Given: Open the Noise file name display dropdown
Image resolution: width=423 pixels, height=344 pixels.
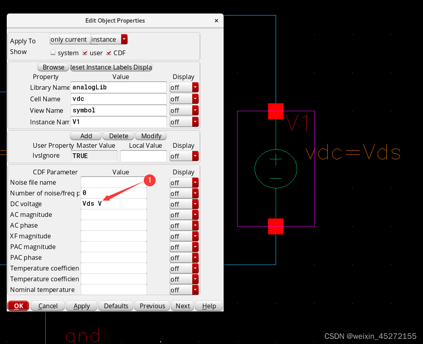Looking at the screenshot, I should tap(194, 182).
